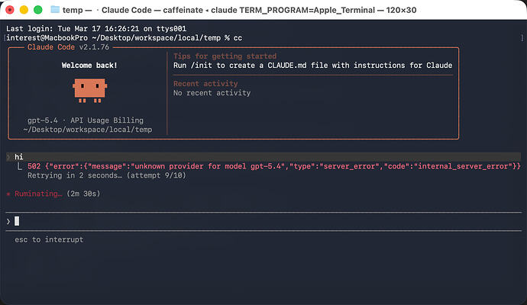
Task: Click the prompt input field with cursor
Action: (263, 221)
